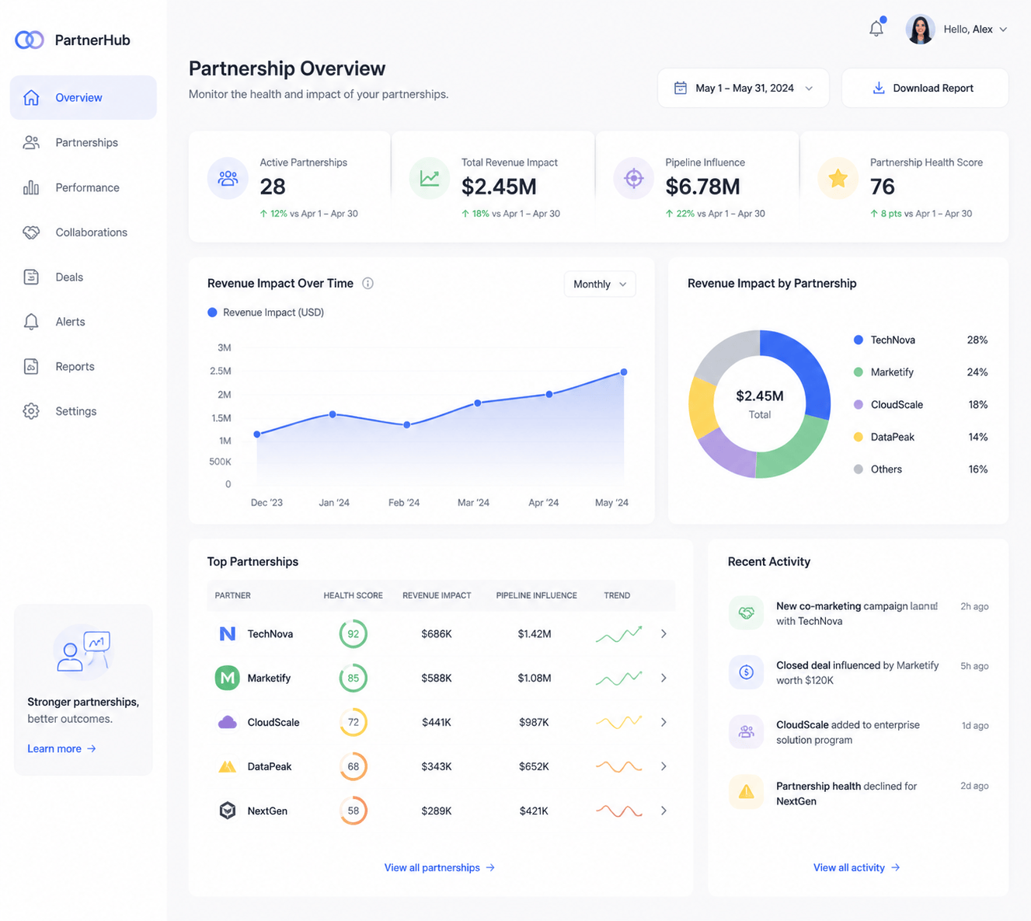Click the user avatar photo

921,30
